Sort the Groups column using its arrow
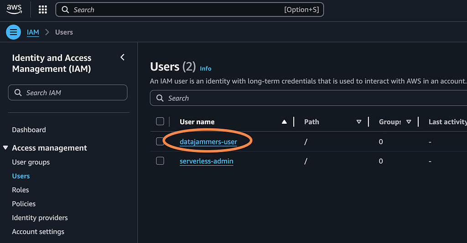This screenshot has width=467, height=243. pyautogui.click(x=409, y=122)
